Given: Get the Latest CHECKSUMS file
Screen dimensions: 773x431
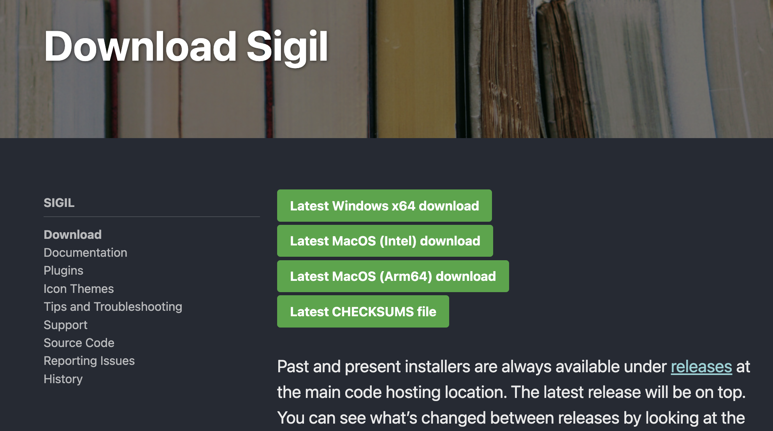Looking at the screenshot, I should (363, 312).
